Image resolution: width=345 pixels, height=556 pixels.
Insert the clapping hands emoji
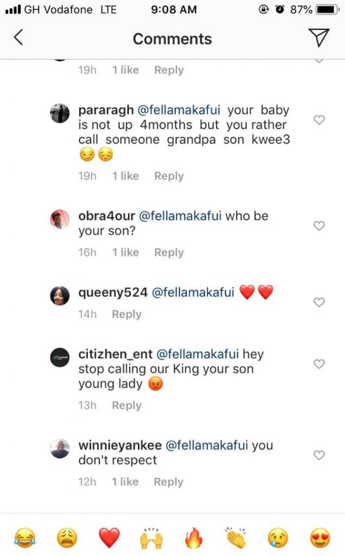coord(236,538)
